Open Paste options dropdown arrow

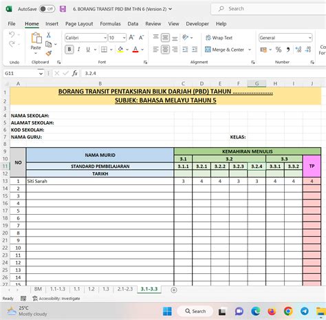(x=36, y=53)
